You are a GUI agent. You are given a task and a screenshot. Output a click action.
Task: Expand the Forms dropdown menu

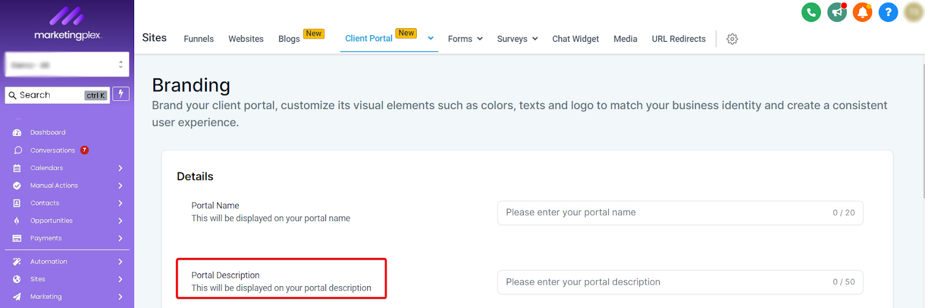pyautogui.click(x=479, y=39)
